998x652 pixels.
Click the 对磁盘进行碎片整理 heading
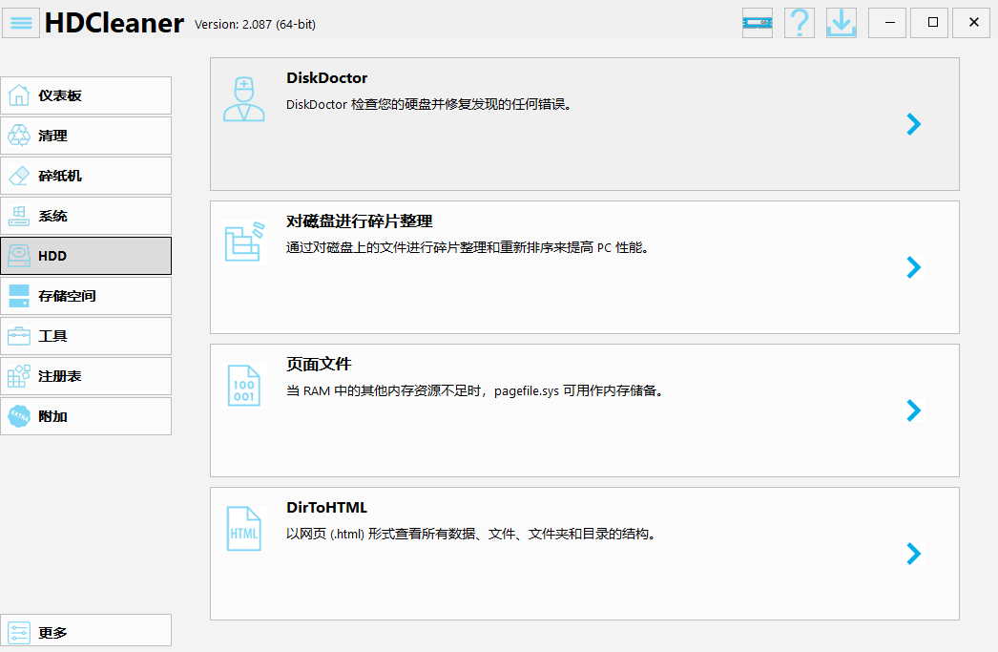click(360, 221)
